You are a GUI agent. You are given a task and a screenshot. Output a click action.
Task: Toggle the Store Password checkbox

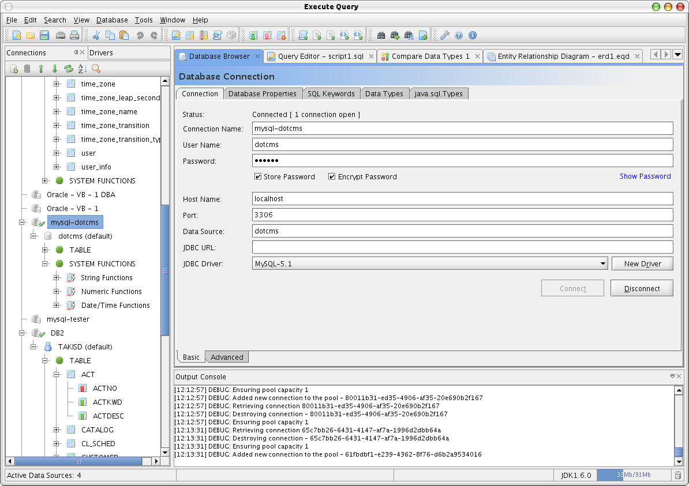(x=258, y=177)
